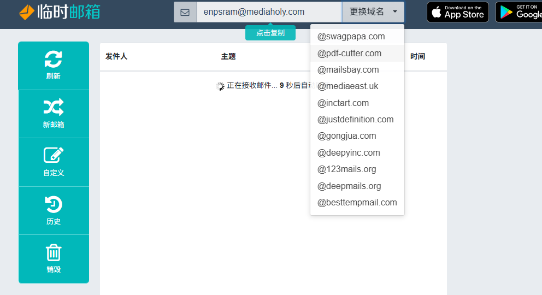Pick the @inctart.com domain
Screen dimensions: 542x295
coord(357,103)
